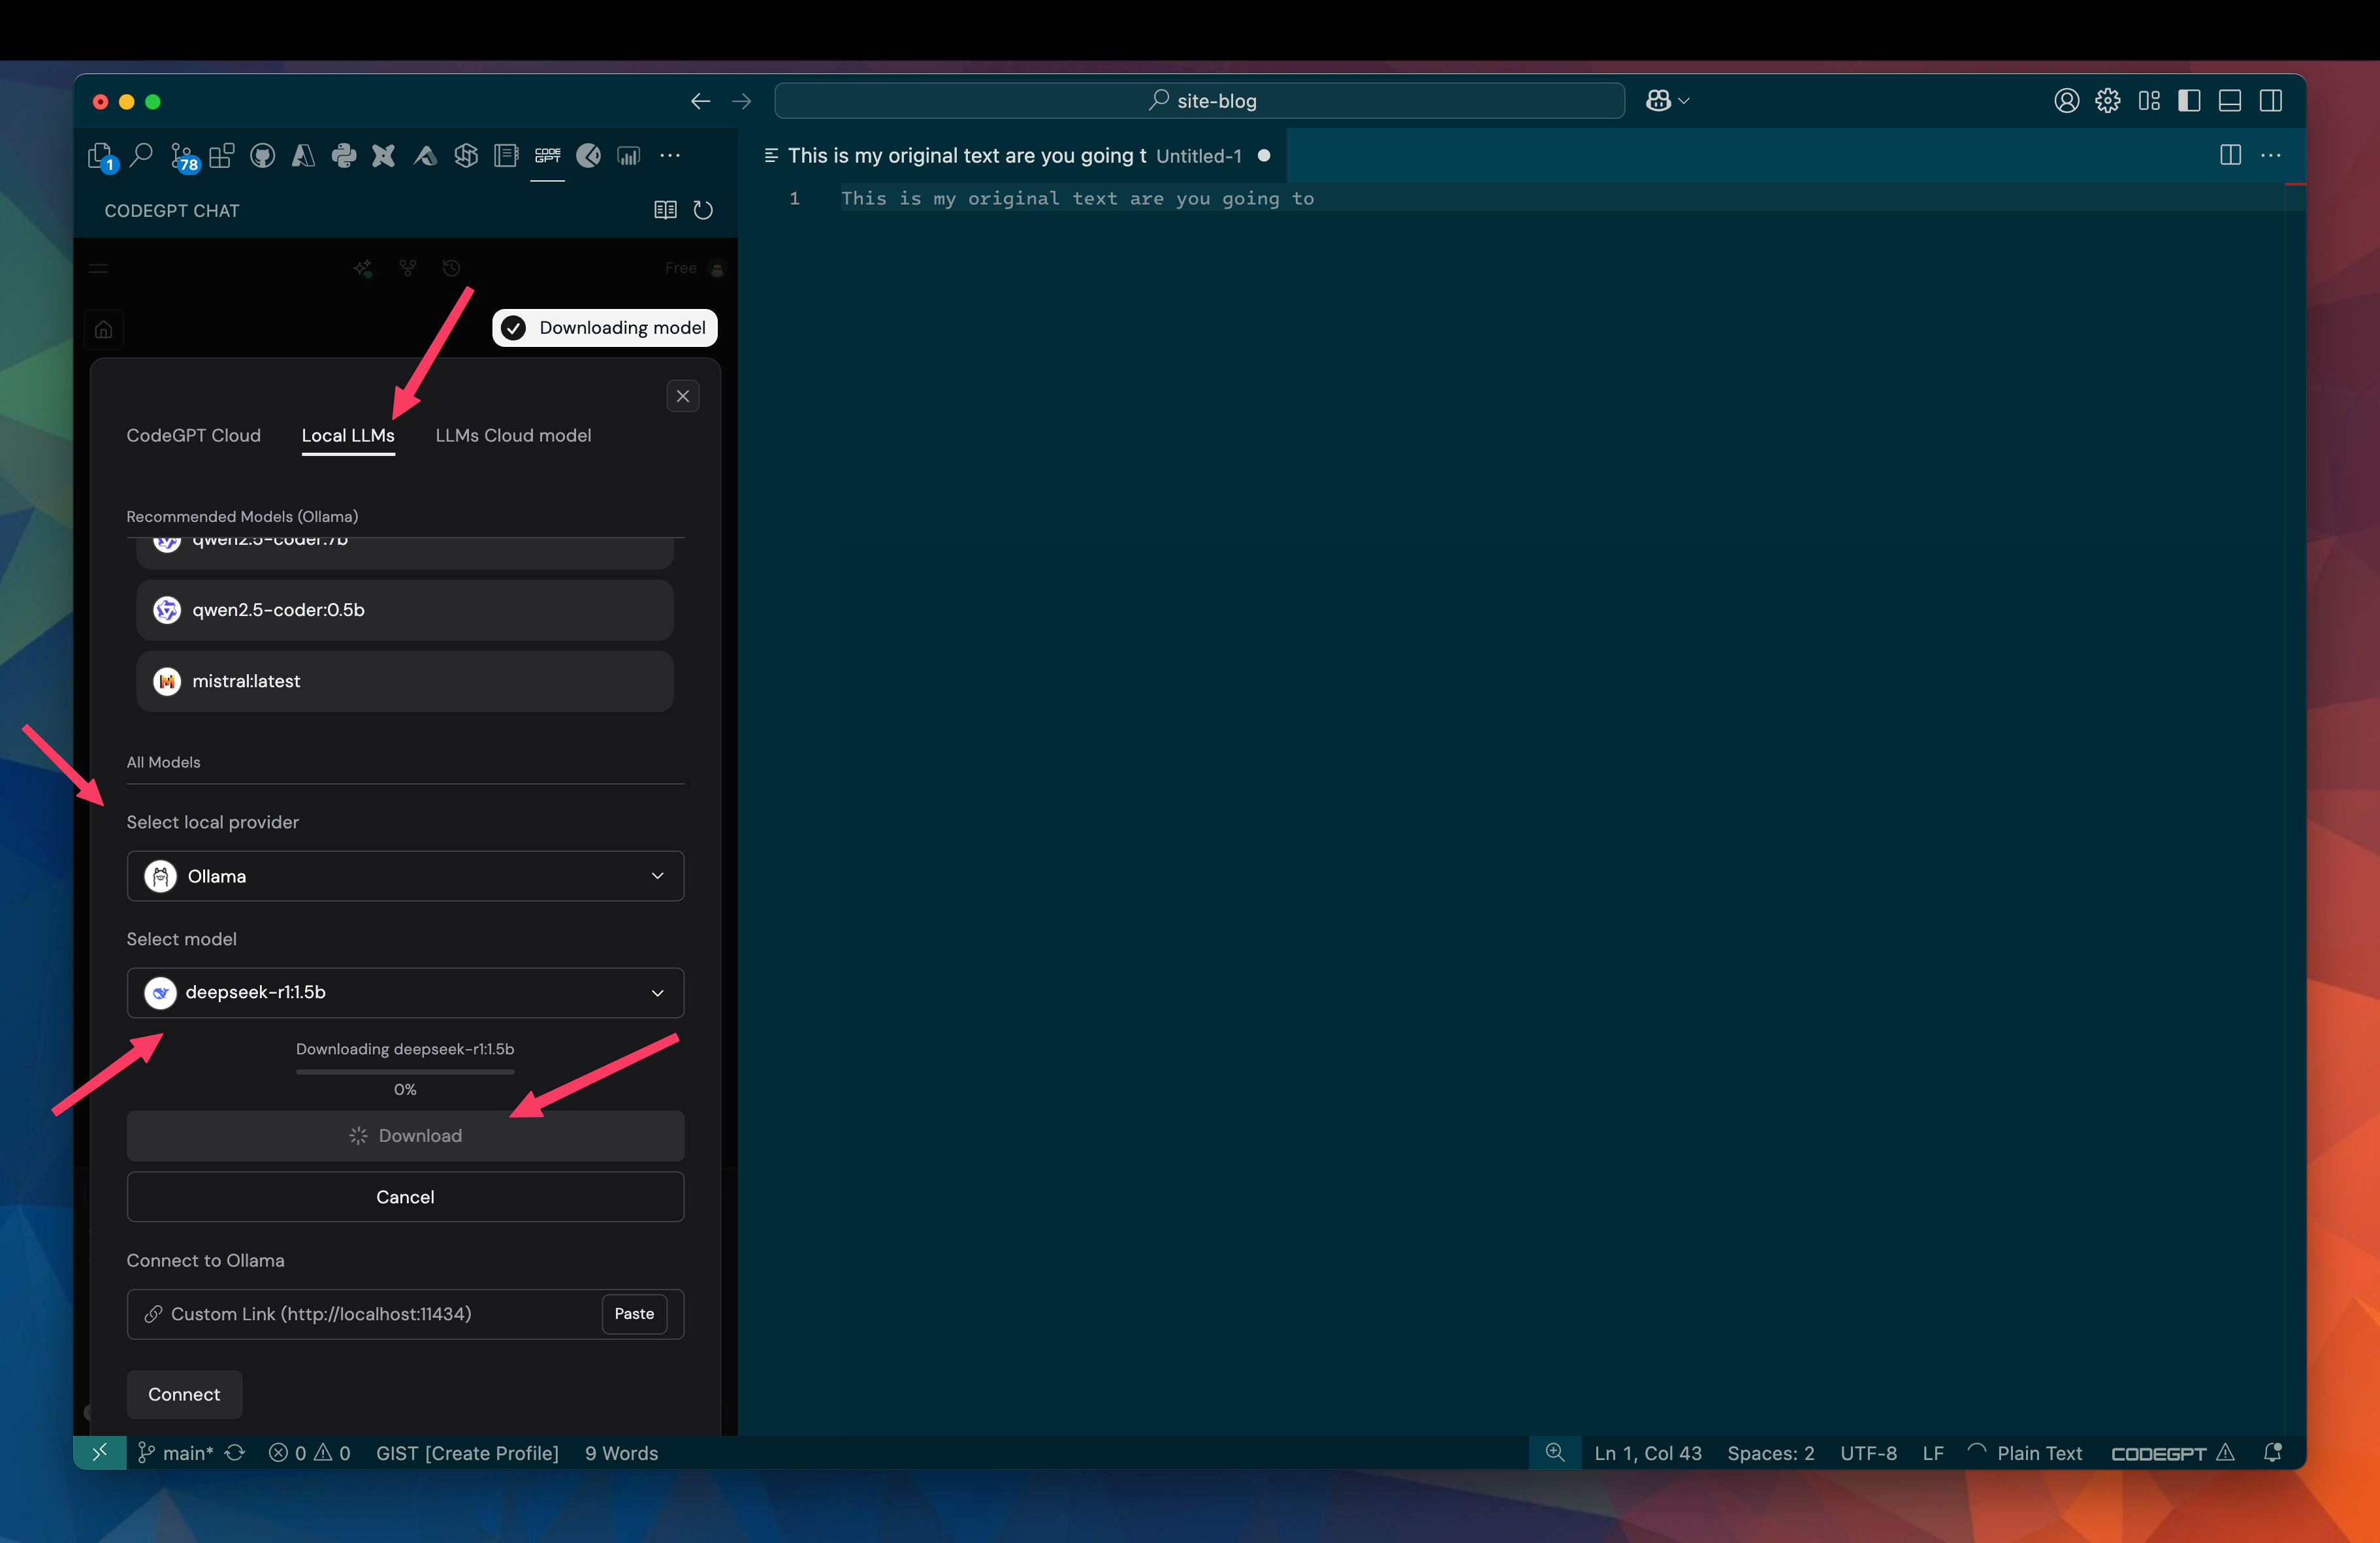
Task: Toggle the secondary side bar
Action: click(x=2270, y=101)
